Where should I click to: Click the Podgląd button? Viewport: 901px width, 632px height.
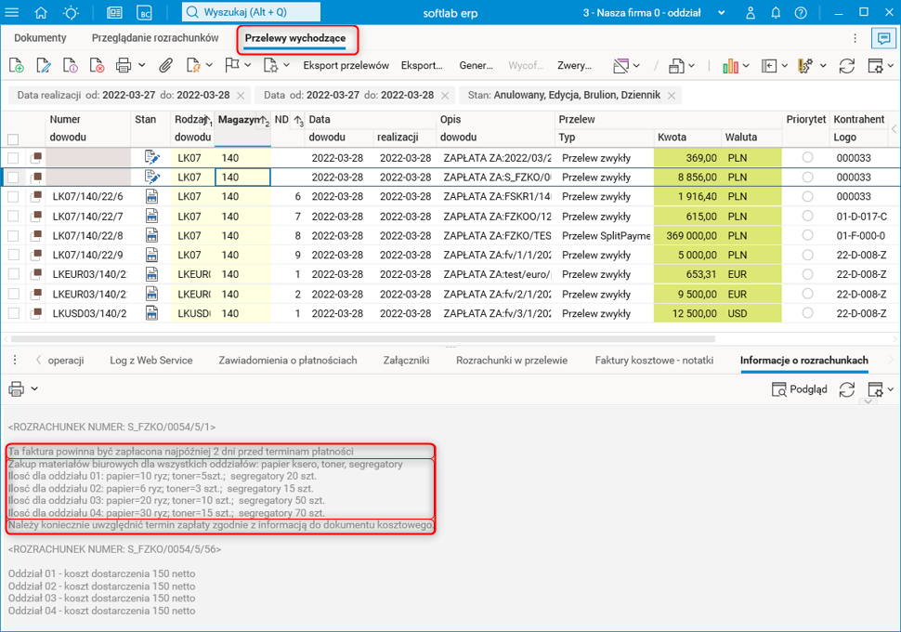tap(800, 389)
